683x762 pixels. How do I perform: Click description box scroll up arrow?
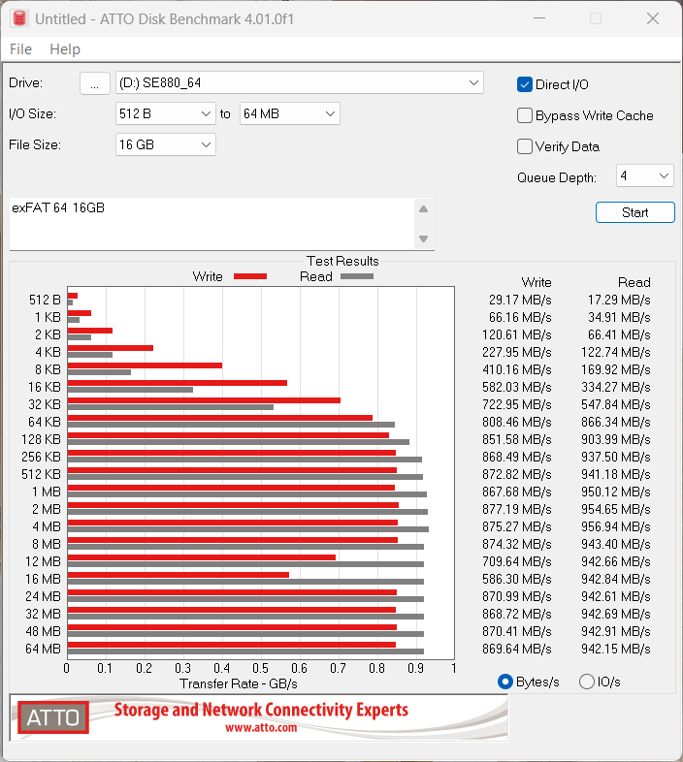(x=424, y=209)
